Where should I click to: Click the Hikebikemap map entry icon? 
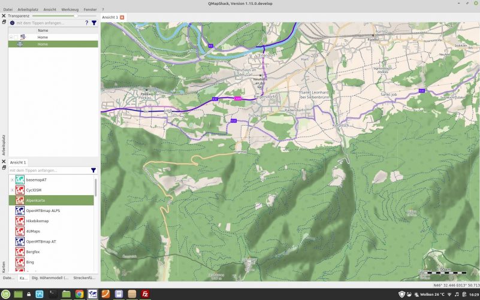click(x=20, y=221)
